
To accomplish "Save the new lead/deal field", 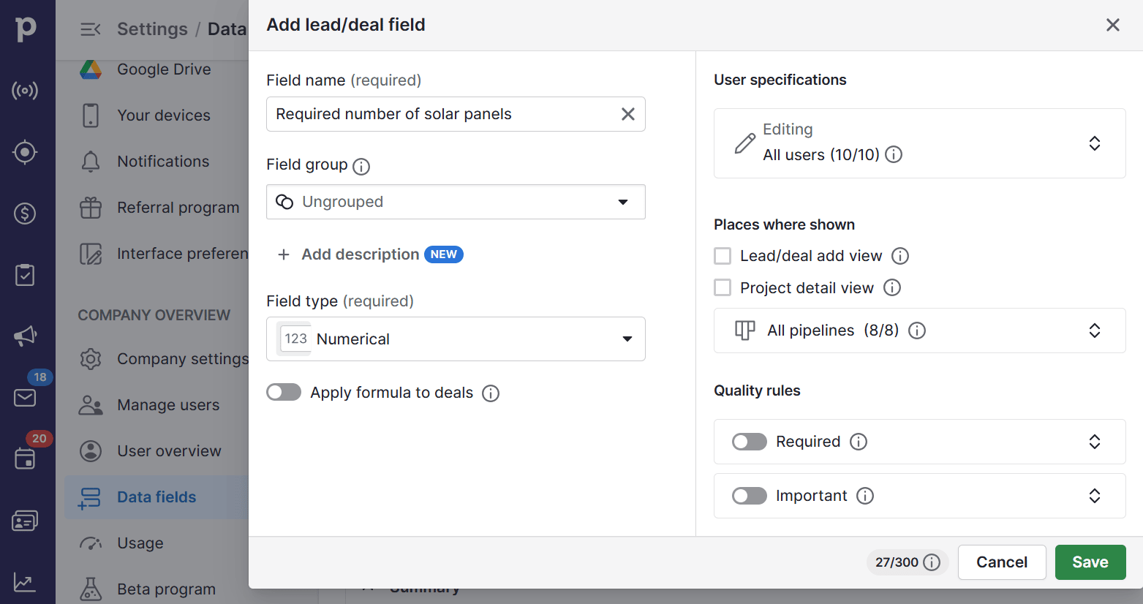I will coord(1090,562).
